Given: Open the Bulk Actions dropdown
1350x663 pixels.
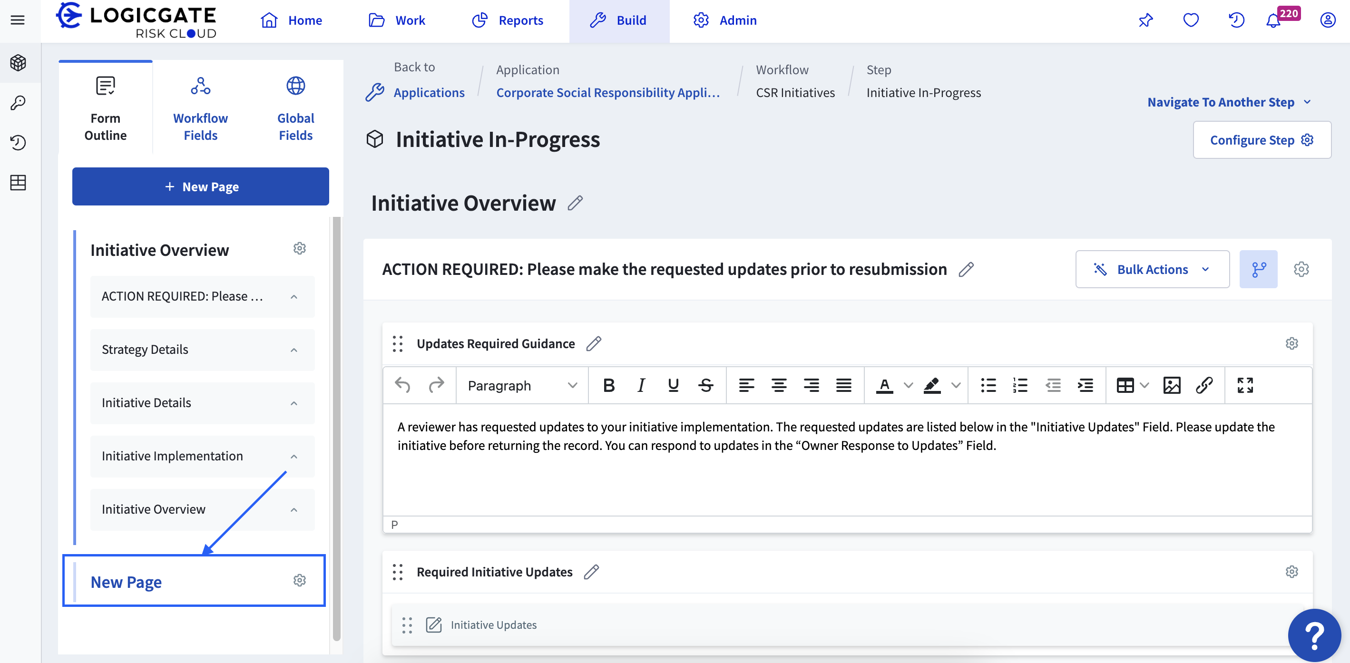Looking at the screenshot, I should [x=1153, y=269].
